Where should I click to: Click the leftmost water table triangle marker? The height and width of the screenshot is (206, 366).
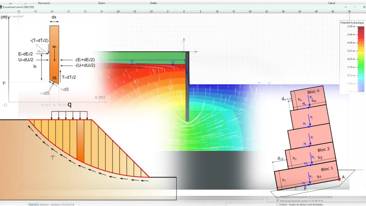[x=101, y=59]
